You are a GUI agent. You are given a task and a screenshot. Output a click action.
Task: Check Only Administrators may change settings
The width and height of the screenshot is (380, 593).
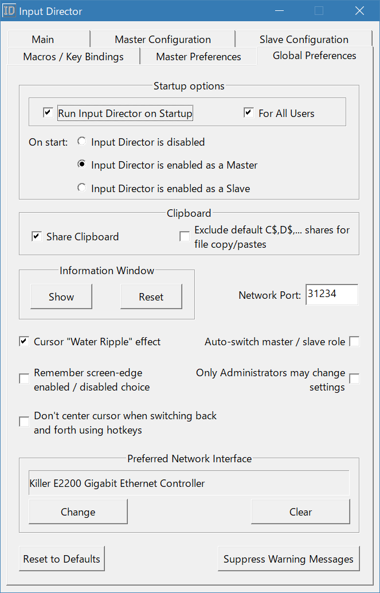pyautogui.click(x=354, y=379)
